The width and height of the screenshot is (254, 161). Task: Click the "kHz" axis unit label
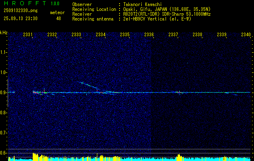(x=4, y=33)
